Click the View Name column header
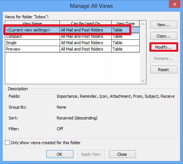The width and height of the screenshot is (183, 164). coord(32,24)
